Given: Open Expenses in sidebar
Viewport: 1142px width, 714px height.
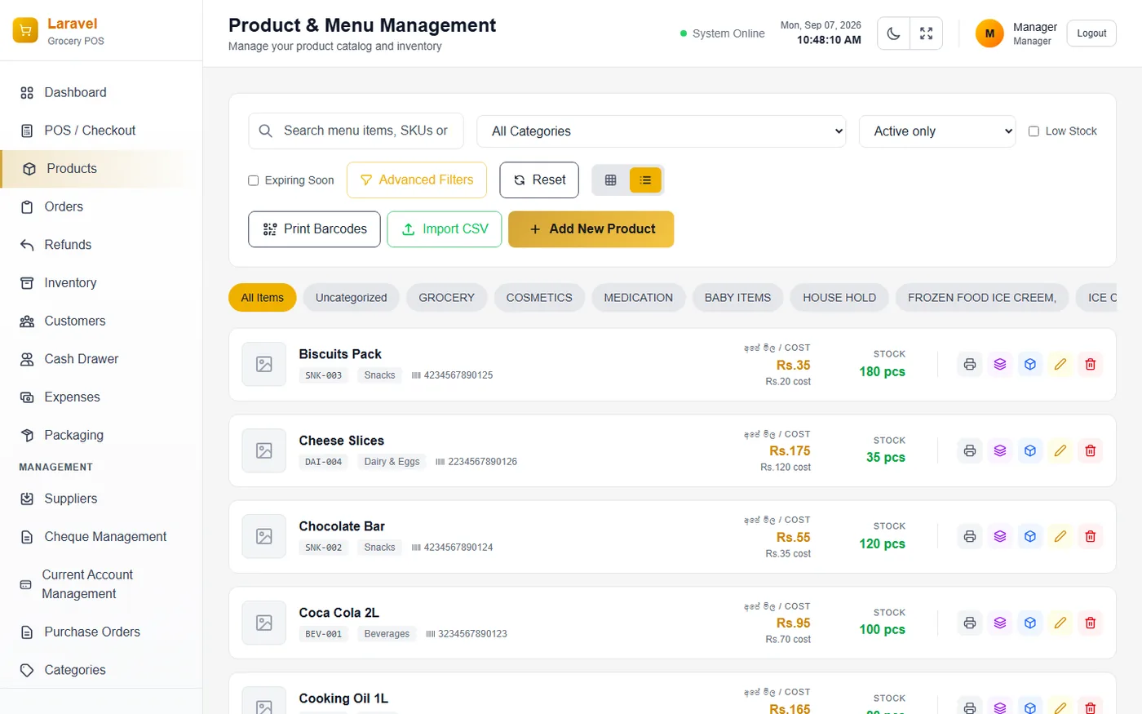Looking at the screenshot, I should 101,397.
